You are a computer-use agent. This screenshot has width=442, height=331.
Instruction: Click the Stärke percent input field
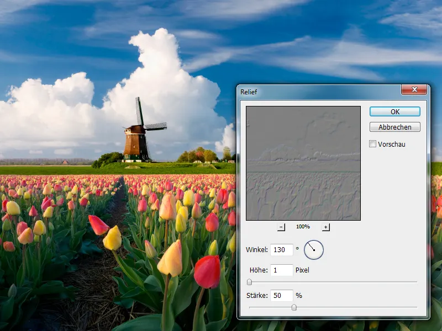(x=281, y=296)
